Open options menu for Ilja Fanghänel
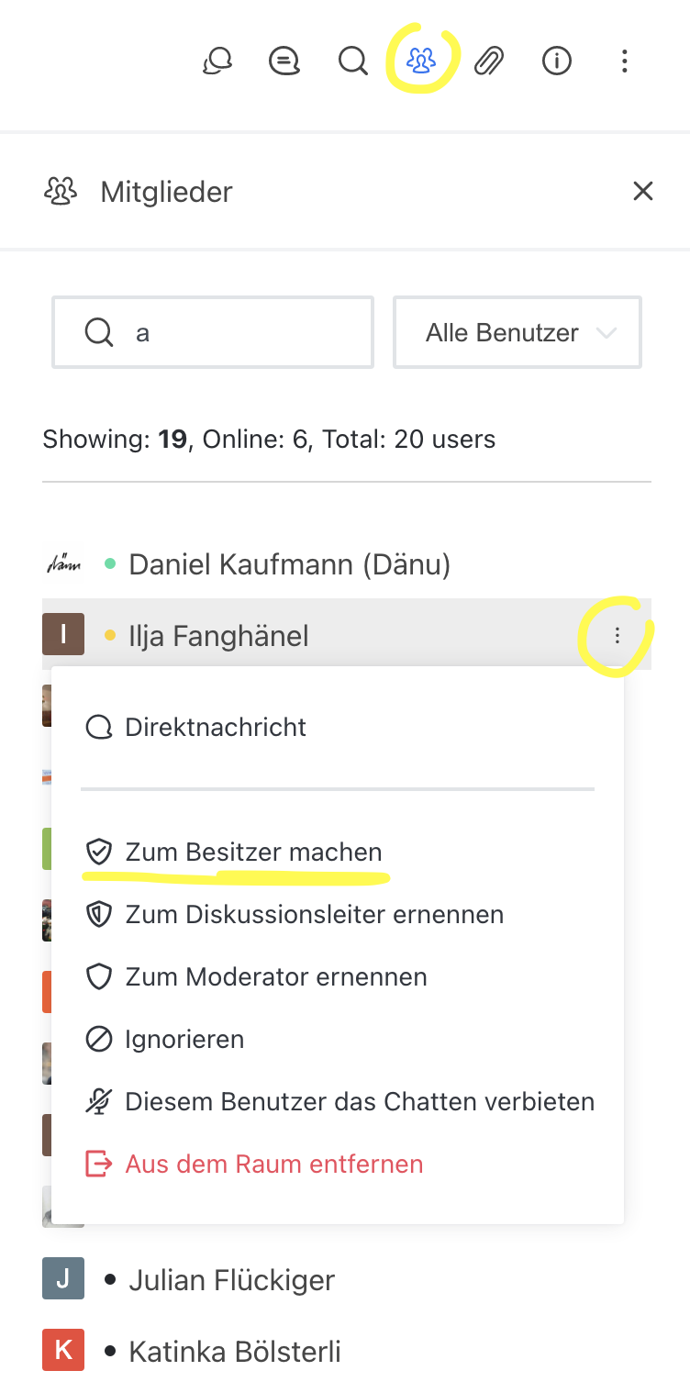 [618, 636]
